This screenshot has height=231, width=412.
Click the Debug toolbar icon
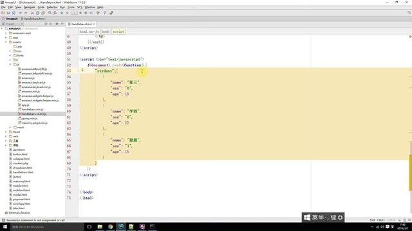click(86, 13)
